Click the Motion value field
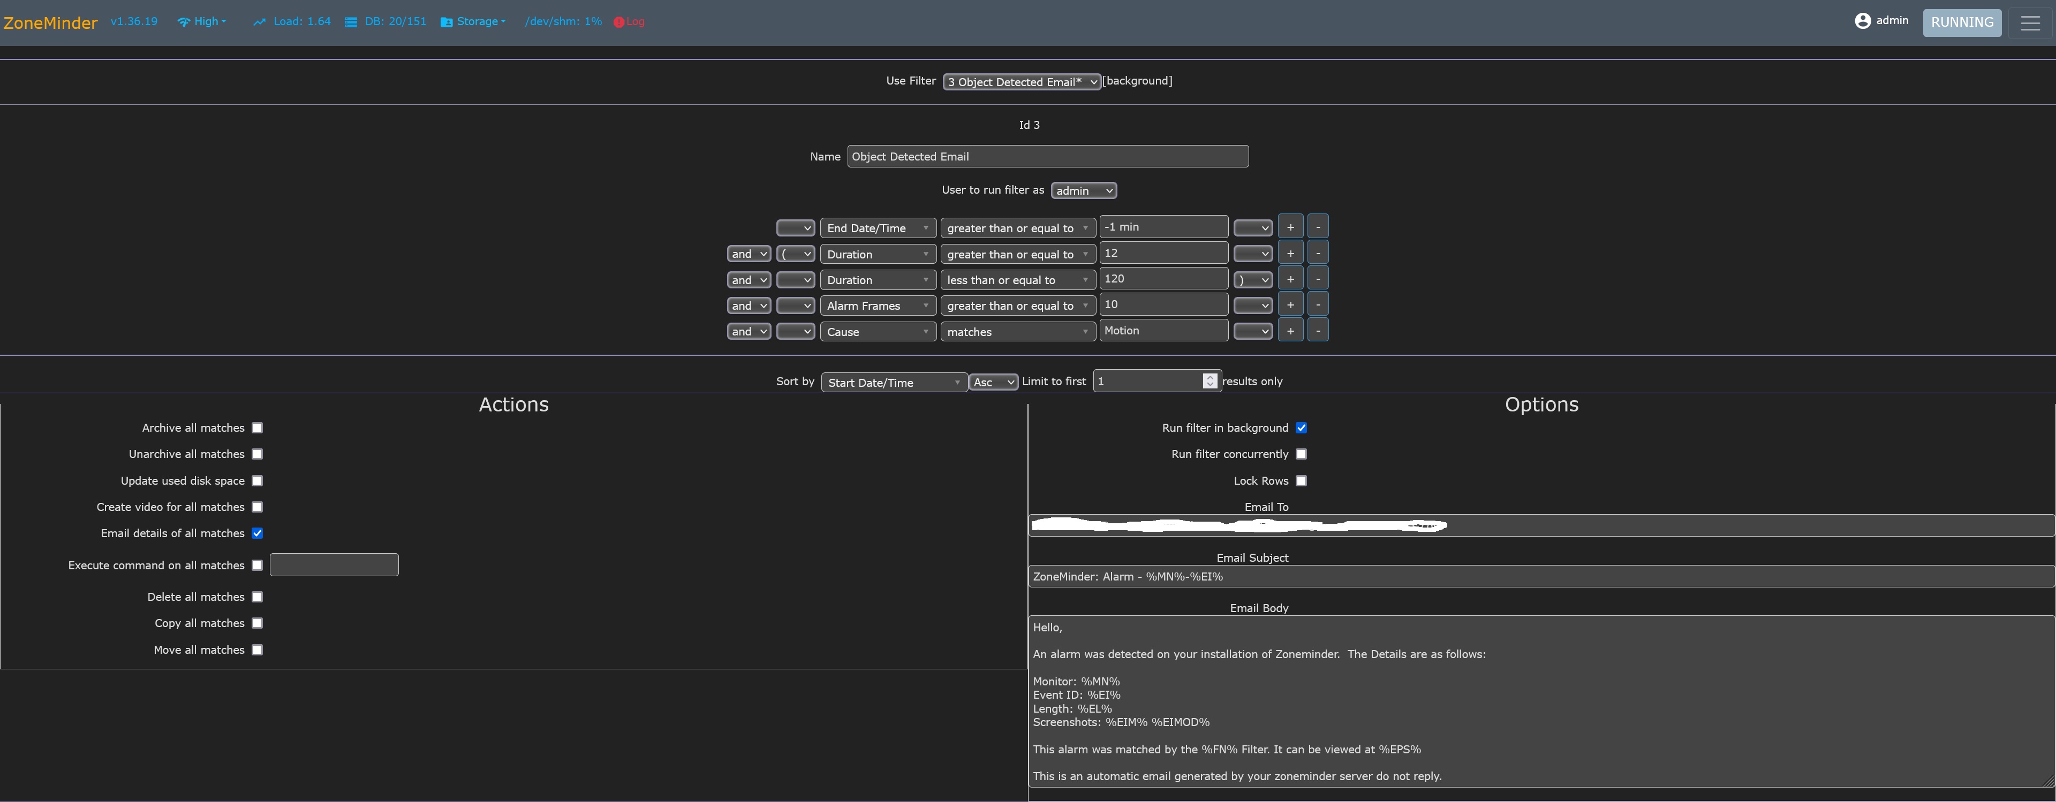The image size is (2056, 802). [x=1163, y=331]
